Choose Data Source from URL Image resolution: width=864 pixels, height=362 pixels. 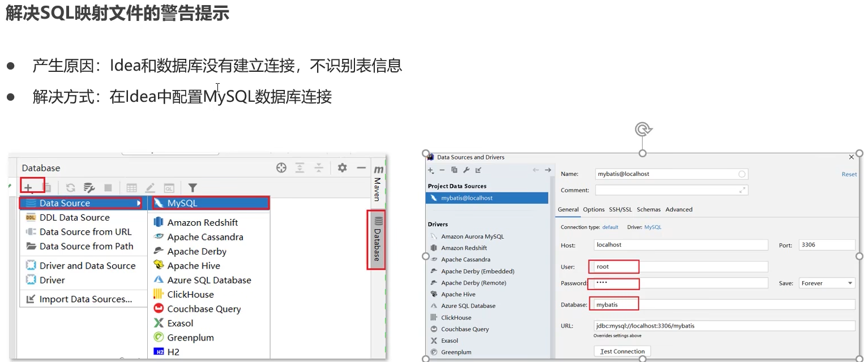(x=83, y=232)
